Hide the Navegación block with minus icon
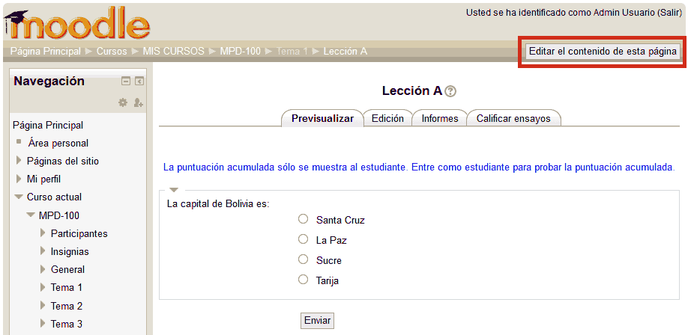The height and width of the screenshot is (335, 688). click(126, 81)
